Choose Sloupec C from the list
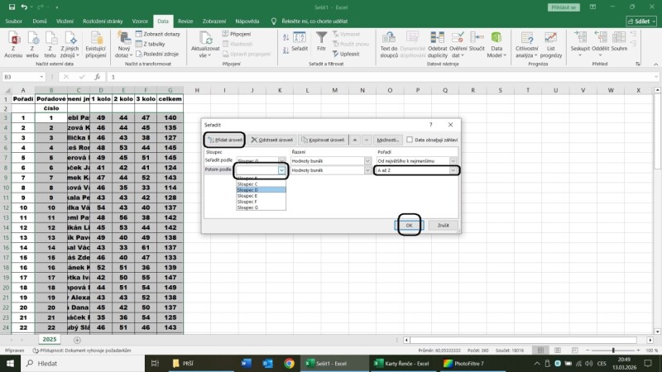Image resolution: width=662 pixels, height=372 pixels. pos(261,184)
